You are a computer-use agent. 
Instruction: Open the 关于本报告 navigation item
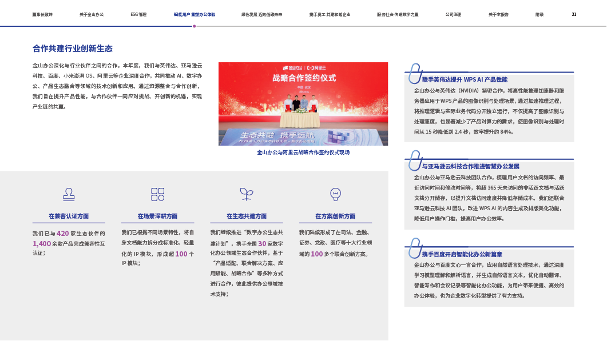click(499, 14)
